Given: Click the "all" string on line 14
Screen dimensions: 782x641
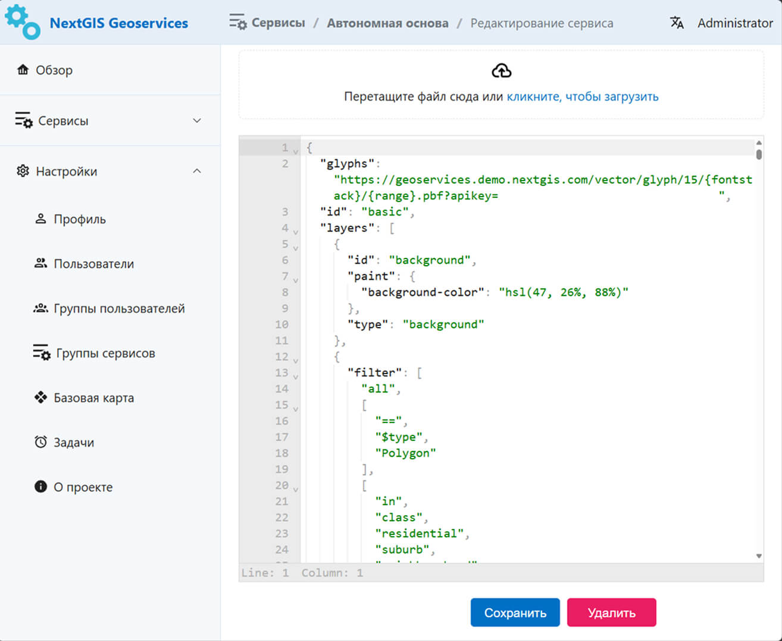Looking at the screenshot, I should click(378, 388).
